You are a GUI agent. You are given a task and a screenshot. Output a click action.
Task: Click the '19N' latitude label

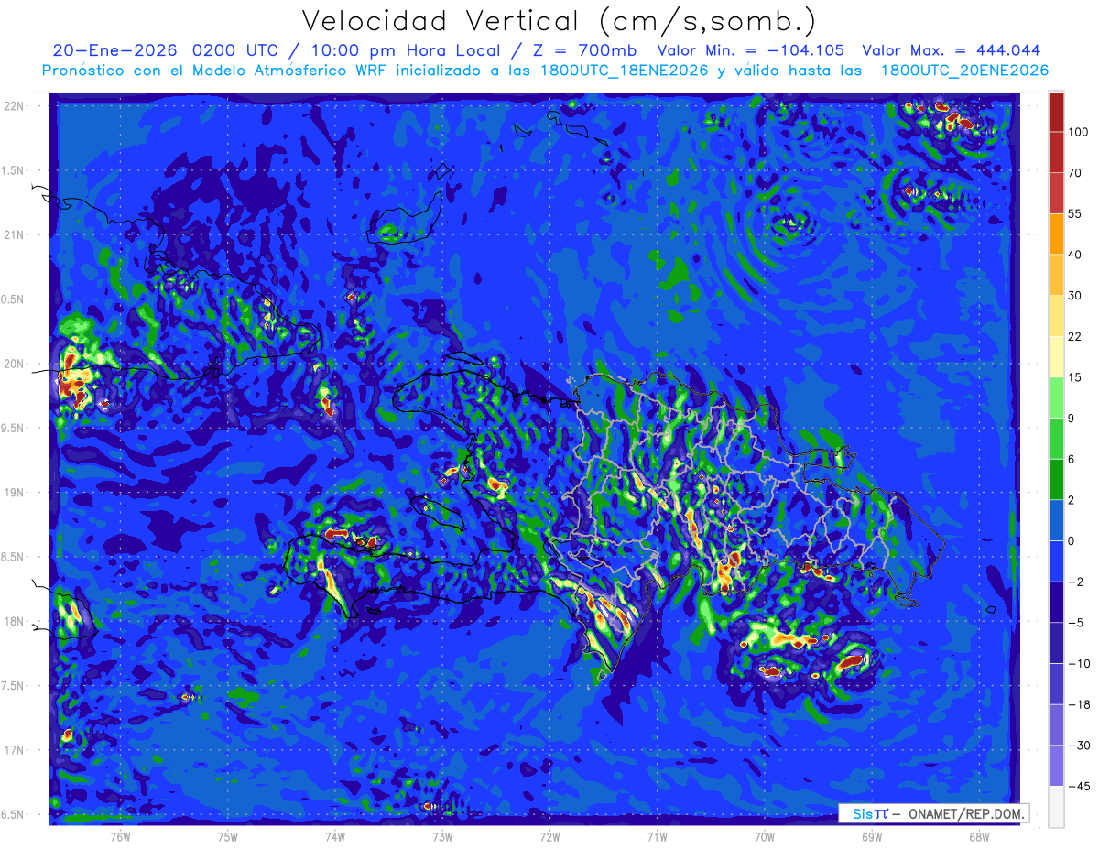click(x=16, y=493)
